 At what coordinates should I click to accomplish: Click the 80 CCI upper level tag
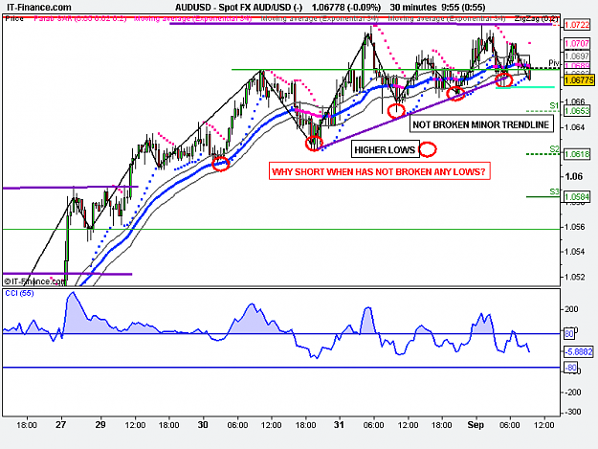pyautogui.click(x=569, y=334)
